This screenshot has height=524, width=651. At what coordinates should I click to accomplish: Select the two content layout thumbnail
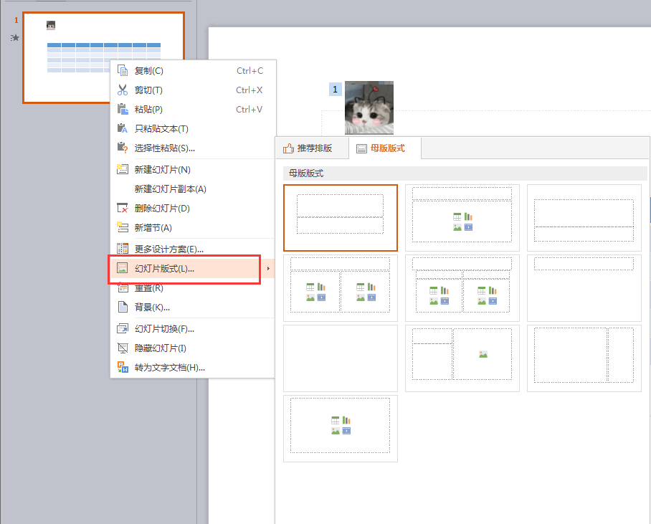coord(341,288)
